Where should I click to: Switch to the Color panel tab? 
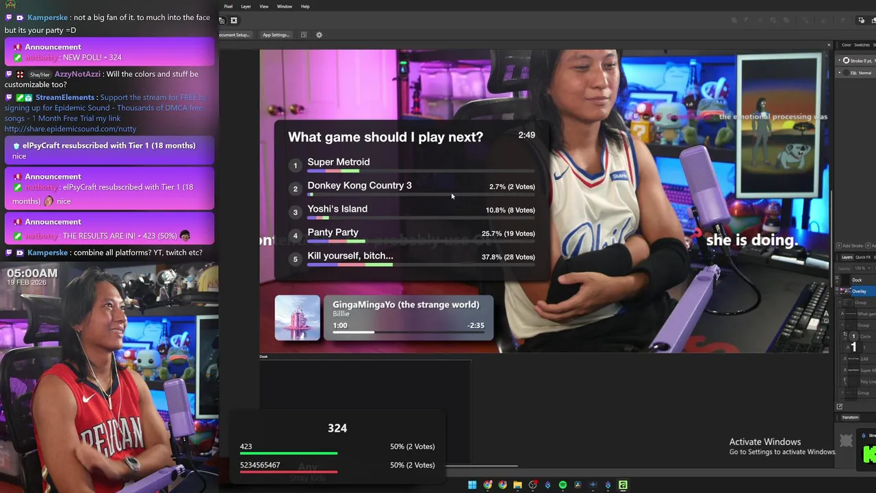847,45
